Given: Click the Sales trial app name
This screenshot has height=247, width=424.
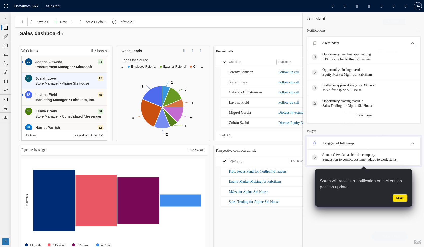Looking at the screenshot, I should [x=53, y=6].
